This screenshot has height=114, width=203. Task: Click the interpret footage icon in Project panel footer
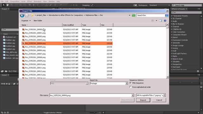[x=2, y=71]
